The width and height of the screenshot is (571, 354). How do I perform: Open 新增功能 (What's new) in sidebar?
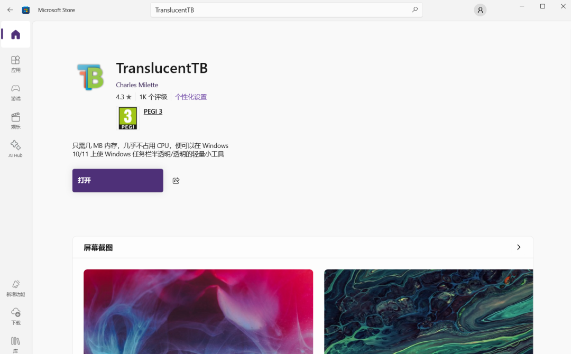[x=16, y=288]
